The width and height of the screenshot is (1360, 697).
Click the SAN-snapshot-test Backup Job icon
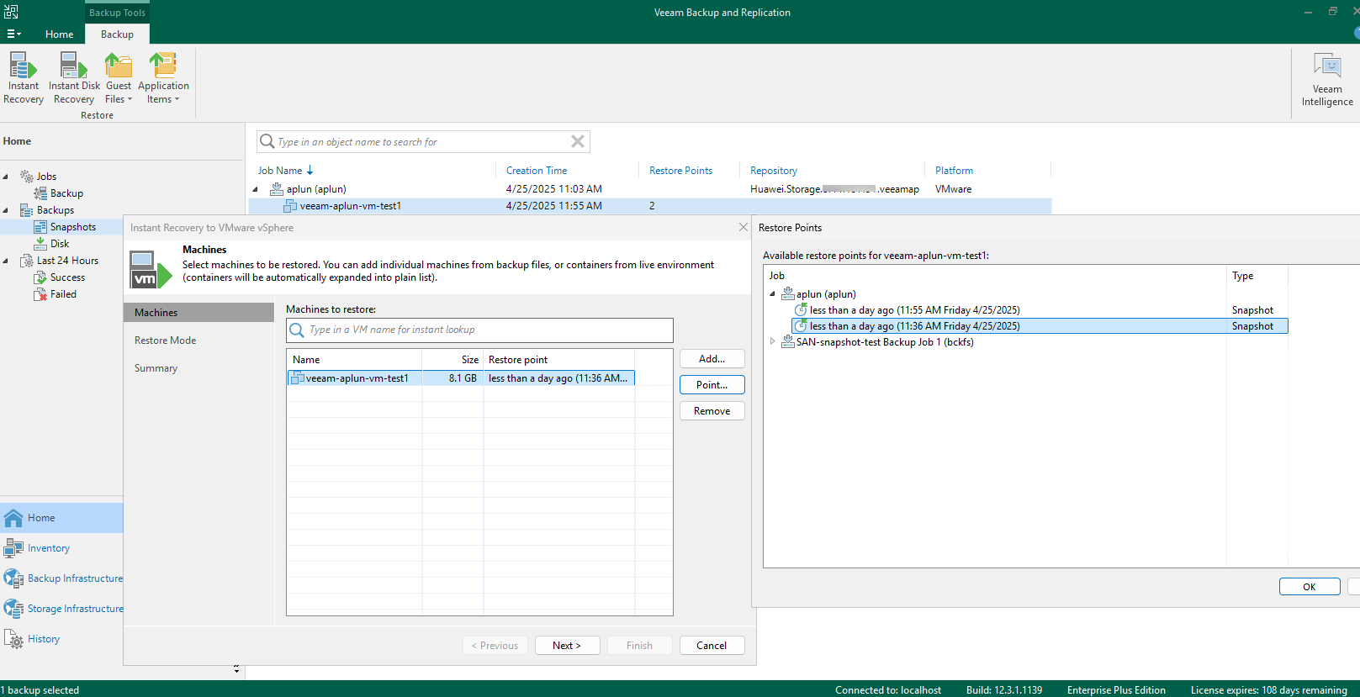pos(788,341)
